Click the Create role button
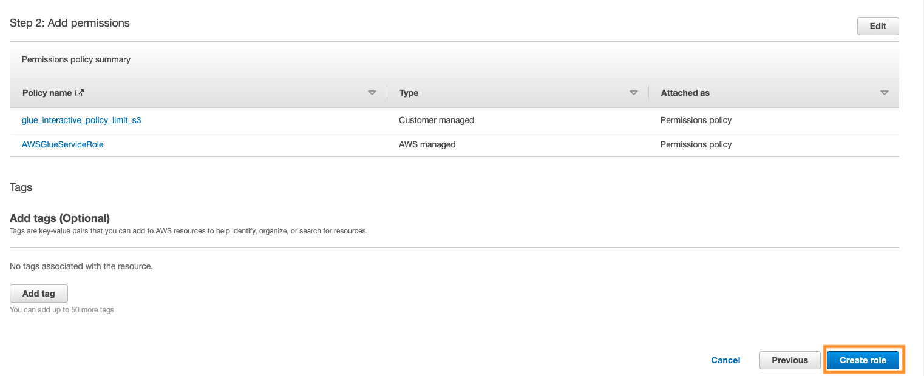Image resolution: width=924 pixels, height=376 pixels. [x=863, y=360]
